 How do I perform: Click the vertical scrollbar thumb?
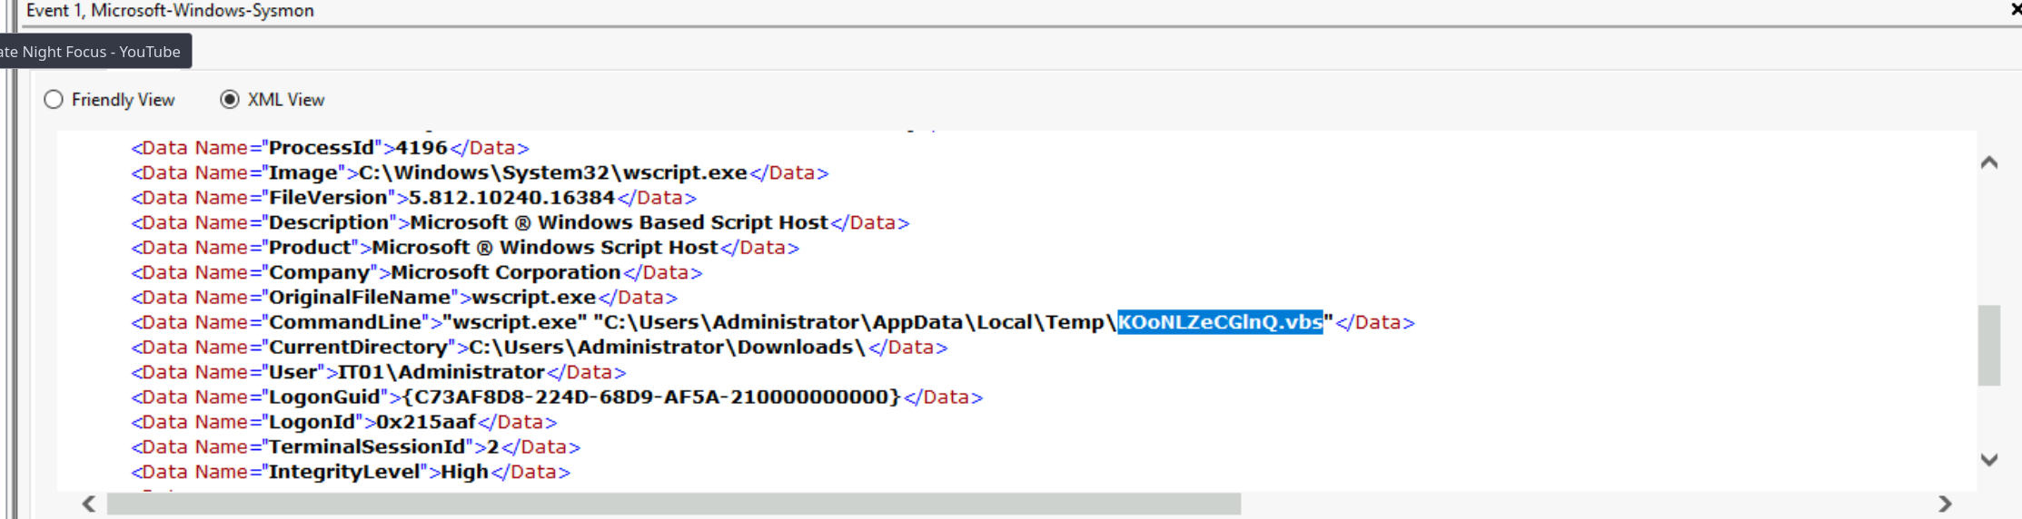pyautogui.click(x=1988, y=345)
